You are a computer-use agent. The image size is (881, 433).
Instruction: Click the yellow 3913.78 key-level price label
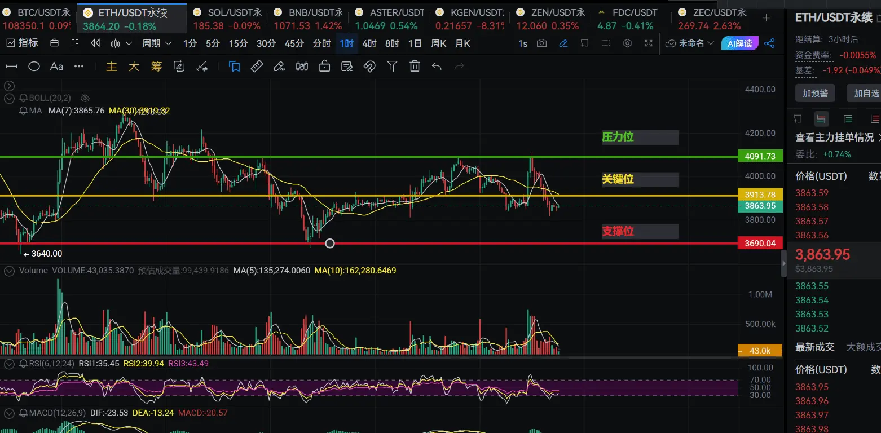coord(760,195)
